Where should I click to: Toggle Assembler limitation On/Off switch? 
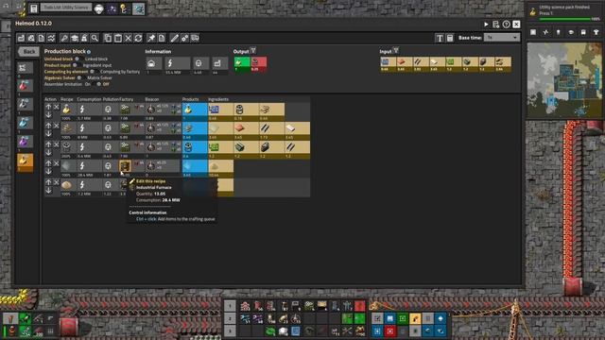click(x=96, y=84)
